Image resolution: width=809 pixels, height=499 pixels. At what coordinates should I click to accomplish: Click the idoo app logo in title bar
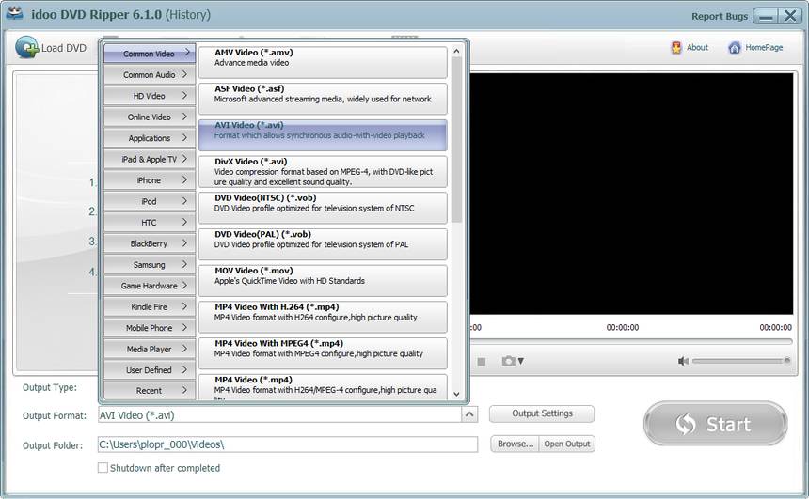[x=14, y=13]
